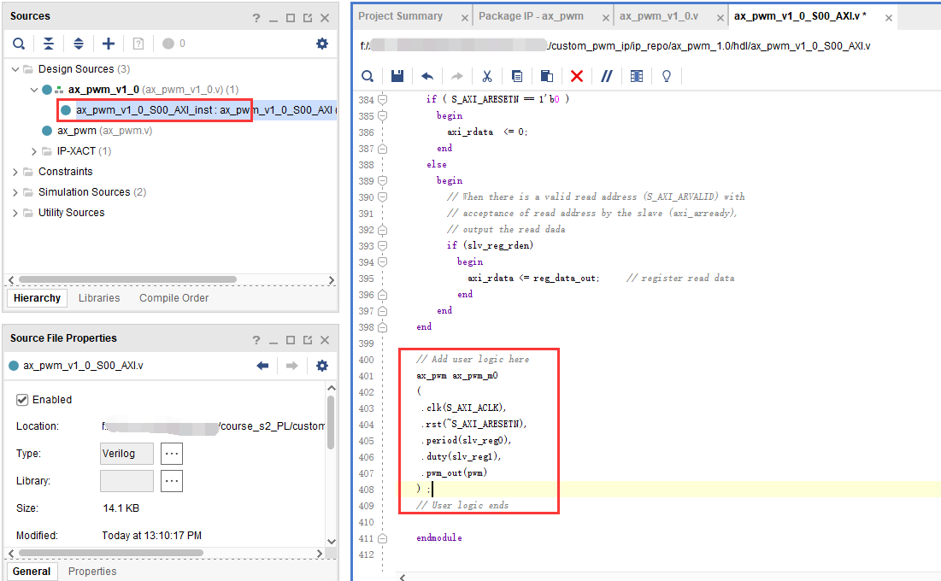
Task: Place cursor on endmodule line
Action: click(439, 537)
